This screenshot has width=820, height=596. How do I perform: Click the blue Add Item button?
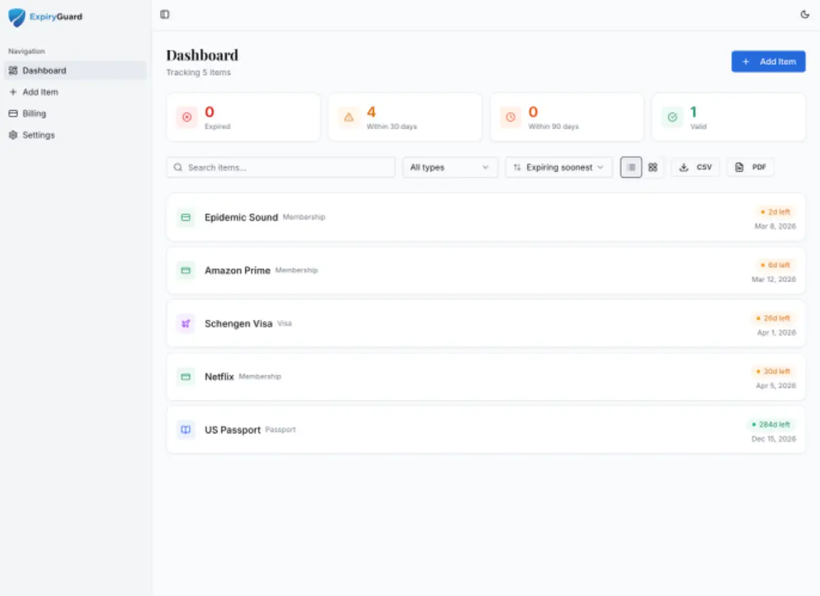tap(768, 62)
